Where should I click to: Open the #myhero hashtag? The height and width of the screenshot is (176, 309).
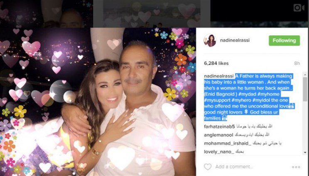coord(243,100)
